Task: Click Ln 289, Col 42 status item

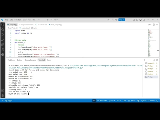Action: (x=102, y=100)
